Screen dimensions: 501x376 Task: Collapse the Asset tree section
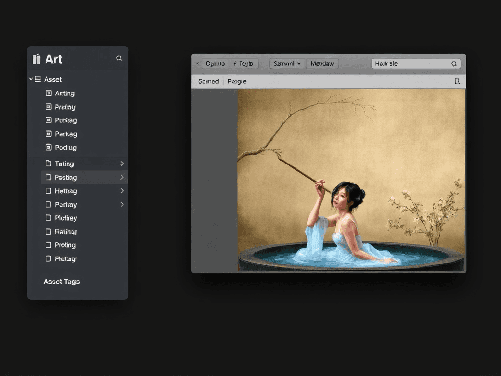click(x=31, y=79)
